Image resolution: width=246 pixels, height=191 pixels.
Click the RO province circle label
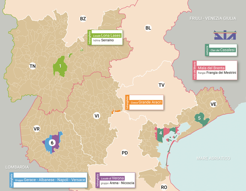[164, 187]
